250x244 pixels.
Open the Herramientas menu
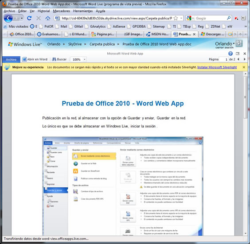coord(83,11)
